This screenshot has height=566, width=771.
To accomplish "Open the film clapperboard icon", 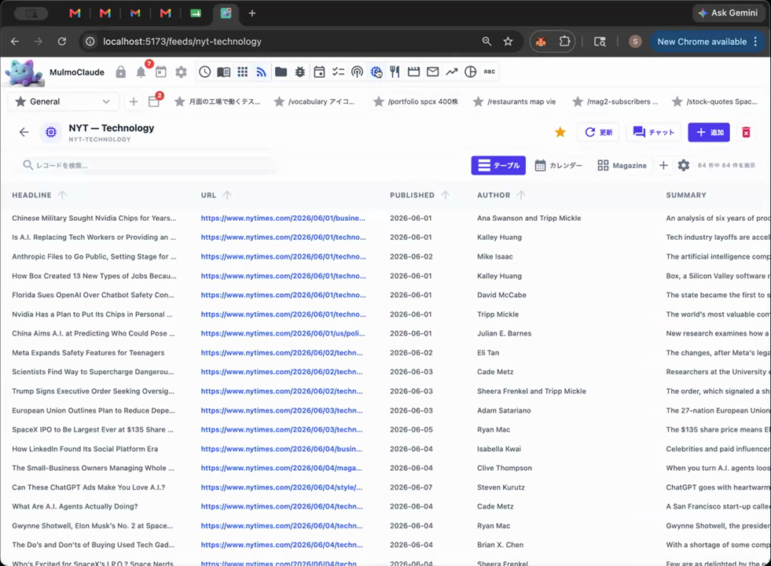I will click(x=413, y=72).
